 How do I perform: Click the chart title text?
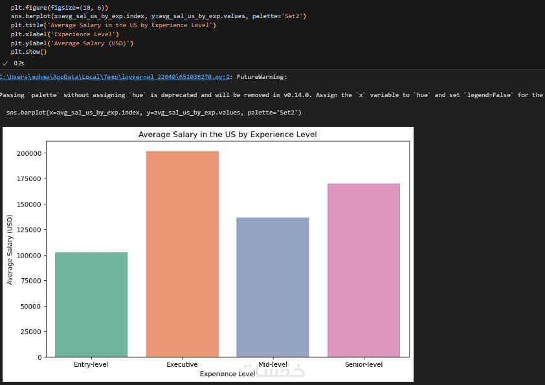point(227,135)
